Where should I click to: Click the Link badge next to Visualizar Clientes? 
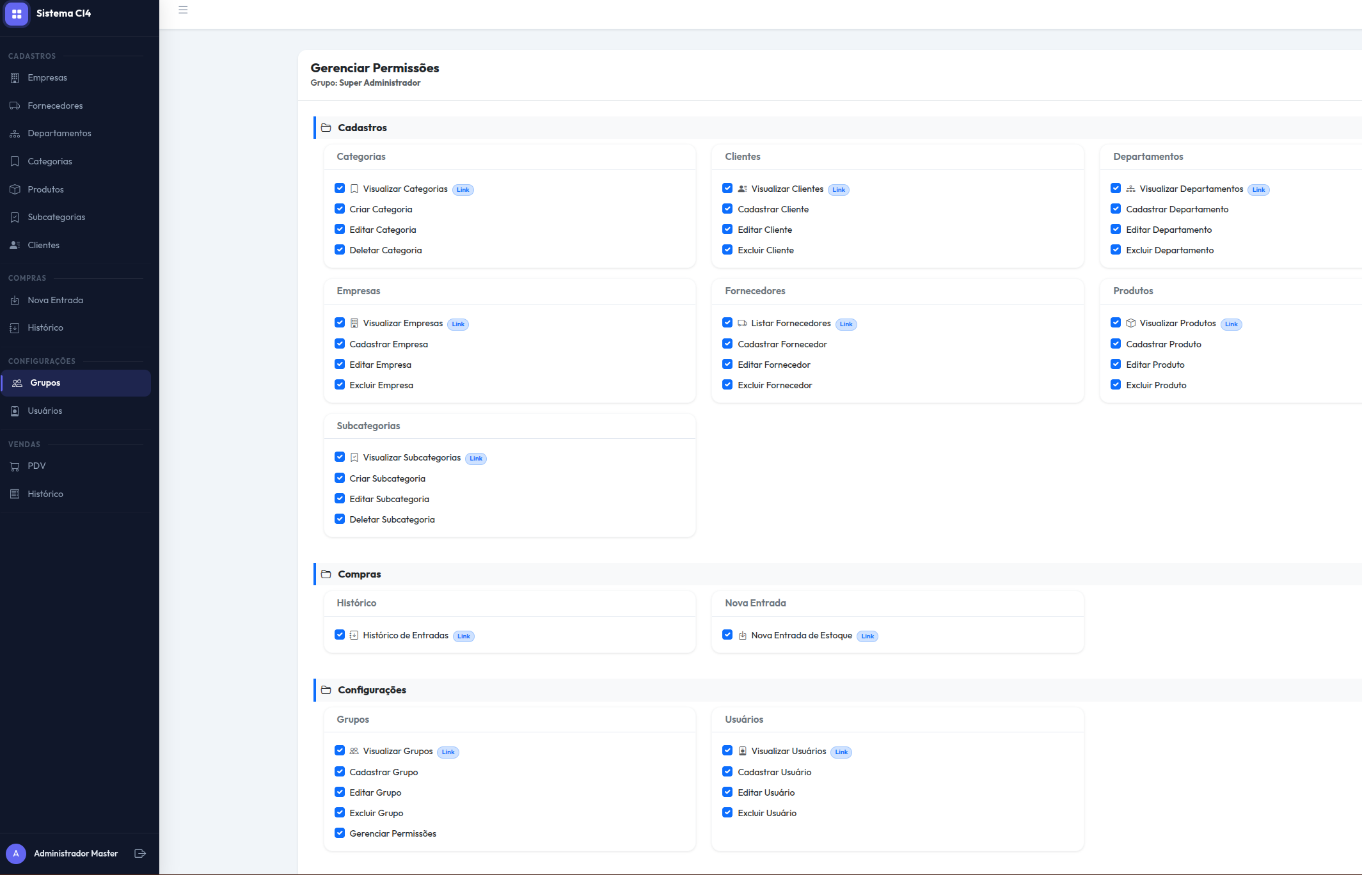click(x=838, y=190)
